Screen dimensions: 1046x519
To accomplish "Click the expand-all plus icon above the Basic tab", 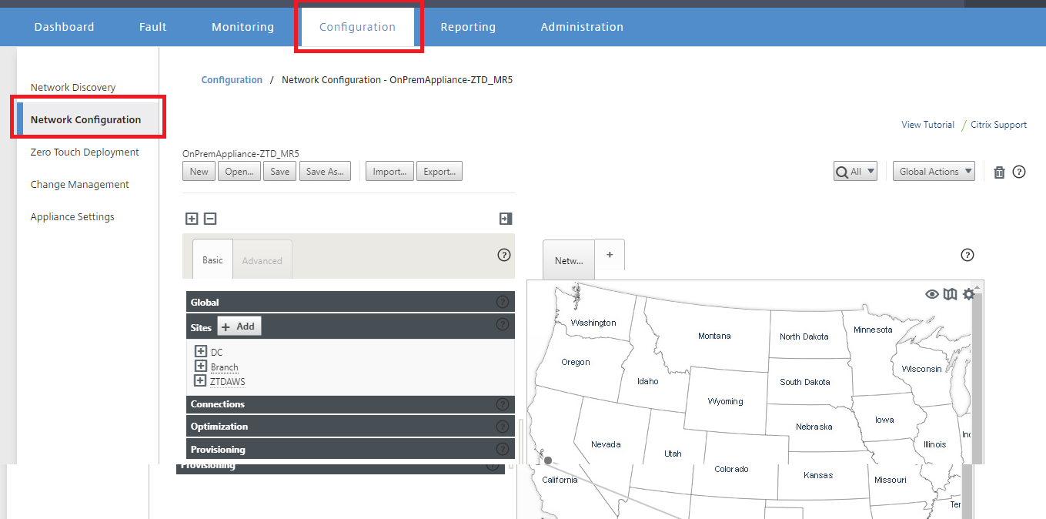I will tap(192, 219).
